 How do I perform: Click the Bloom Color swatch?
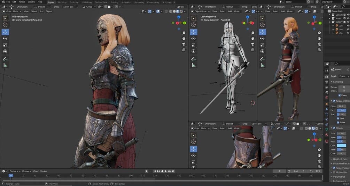[x=342, y=145]
